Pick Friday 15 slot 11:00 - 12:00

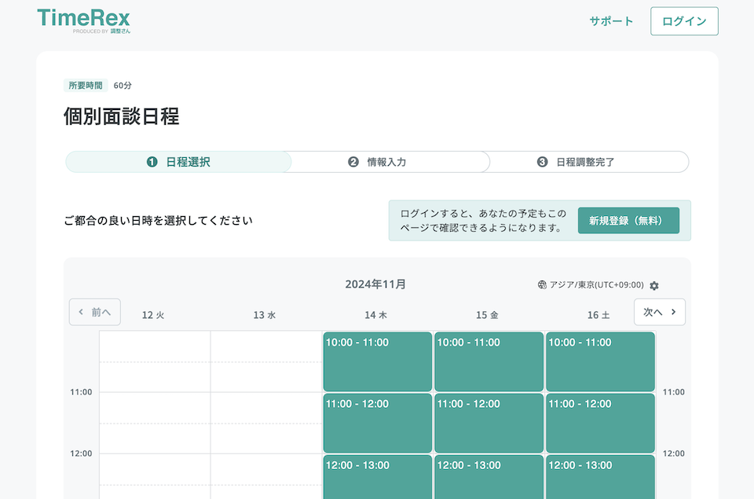(489, 423)
